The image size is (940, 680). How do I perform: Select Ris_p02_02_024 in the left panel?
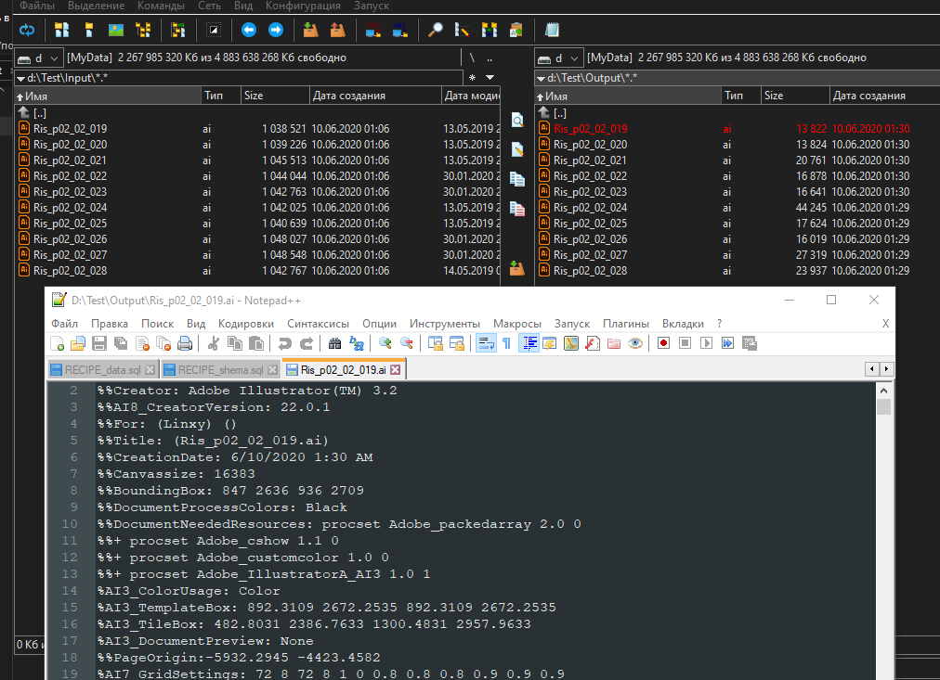70,208
